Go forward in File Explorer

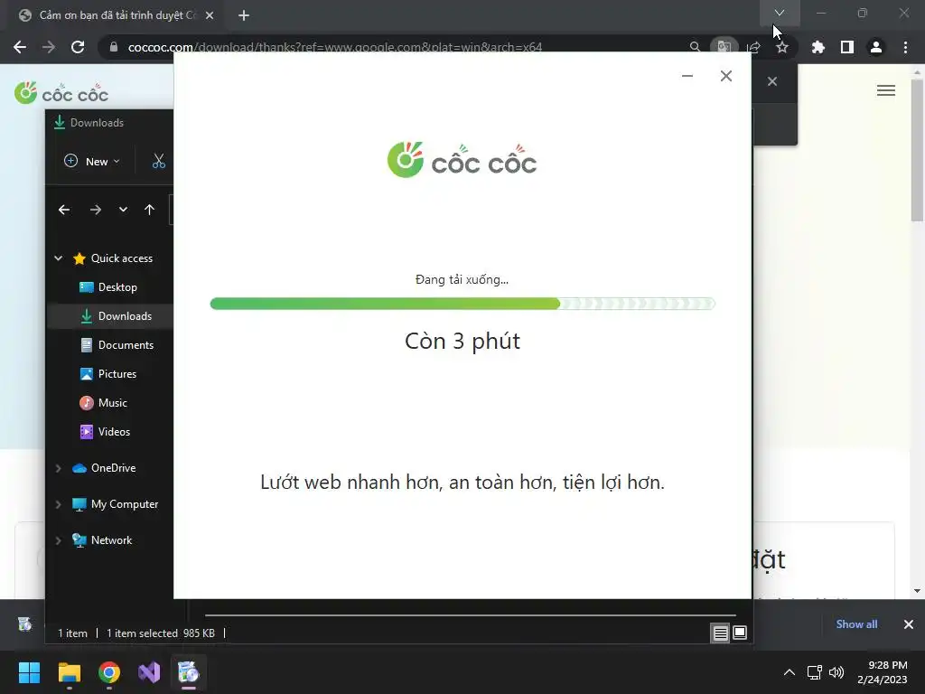(x=95, y=210)
